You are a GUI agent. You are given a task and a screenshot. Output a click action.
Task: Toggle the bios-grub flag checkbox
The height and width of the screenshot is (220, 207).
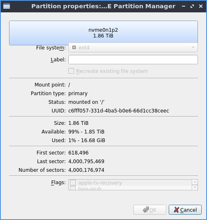[x=73, y=188]
